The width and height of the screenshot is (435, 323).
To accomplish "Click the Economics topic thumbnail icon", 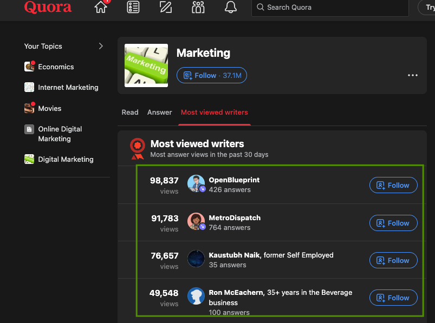I will (29, 67).
